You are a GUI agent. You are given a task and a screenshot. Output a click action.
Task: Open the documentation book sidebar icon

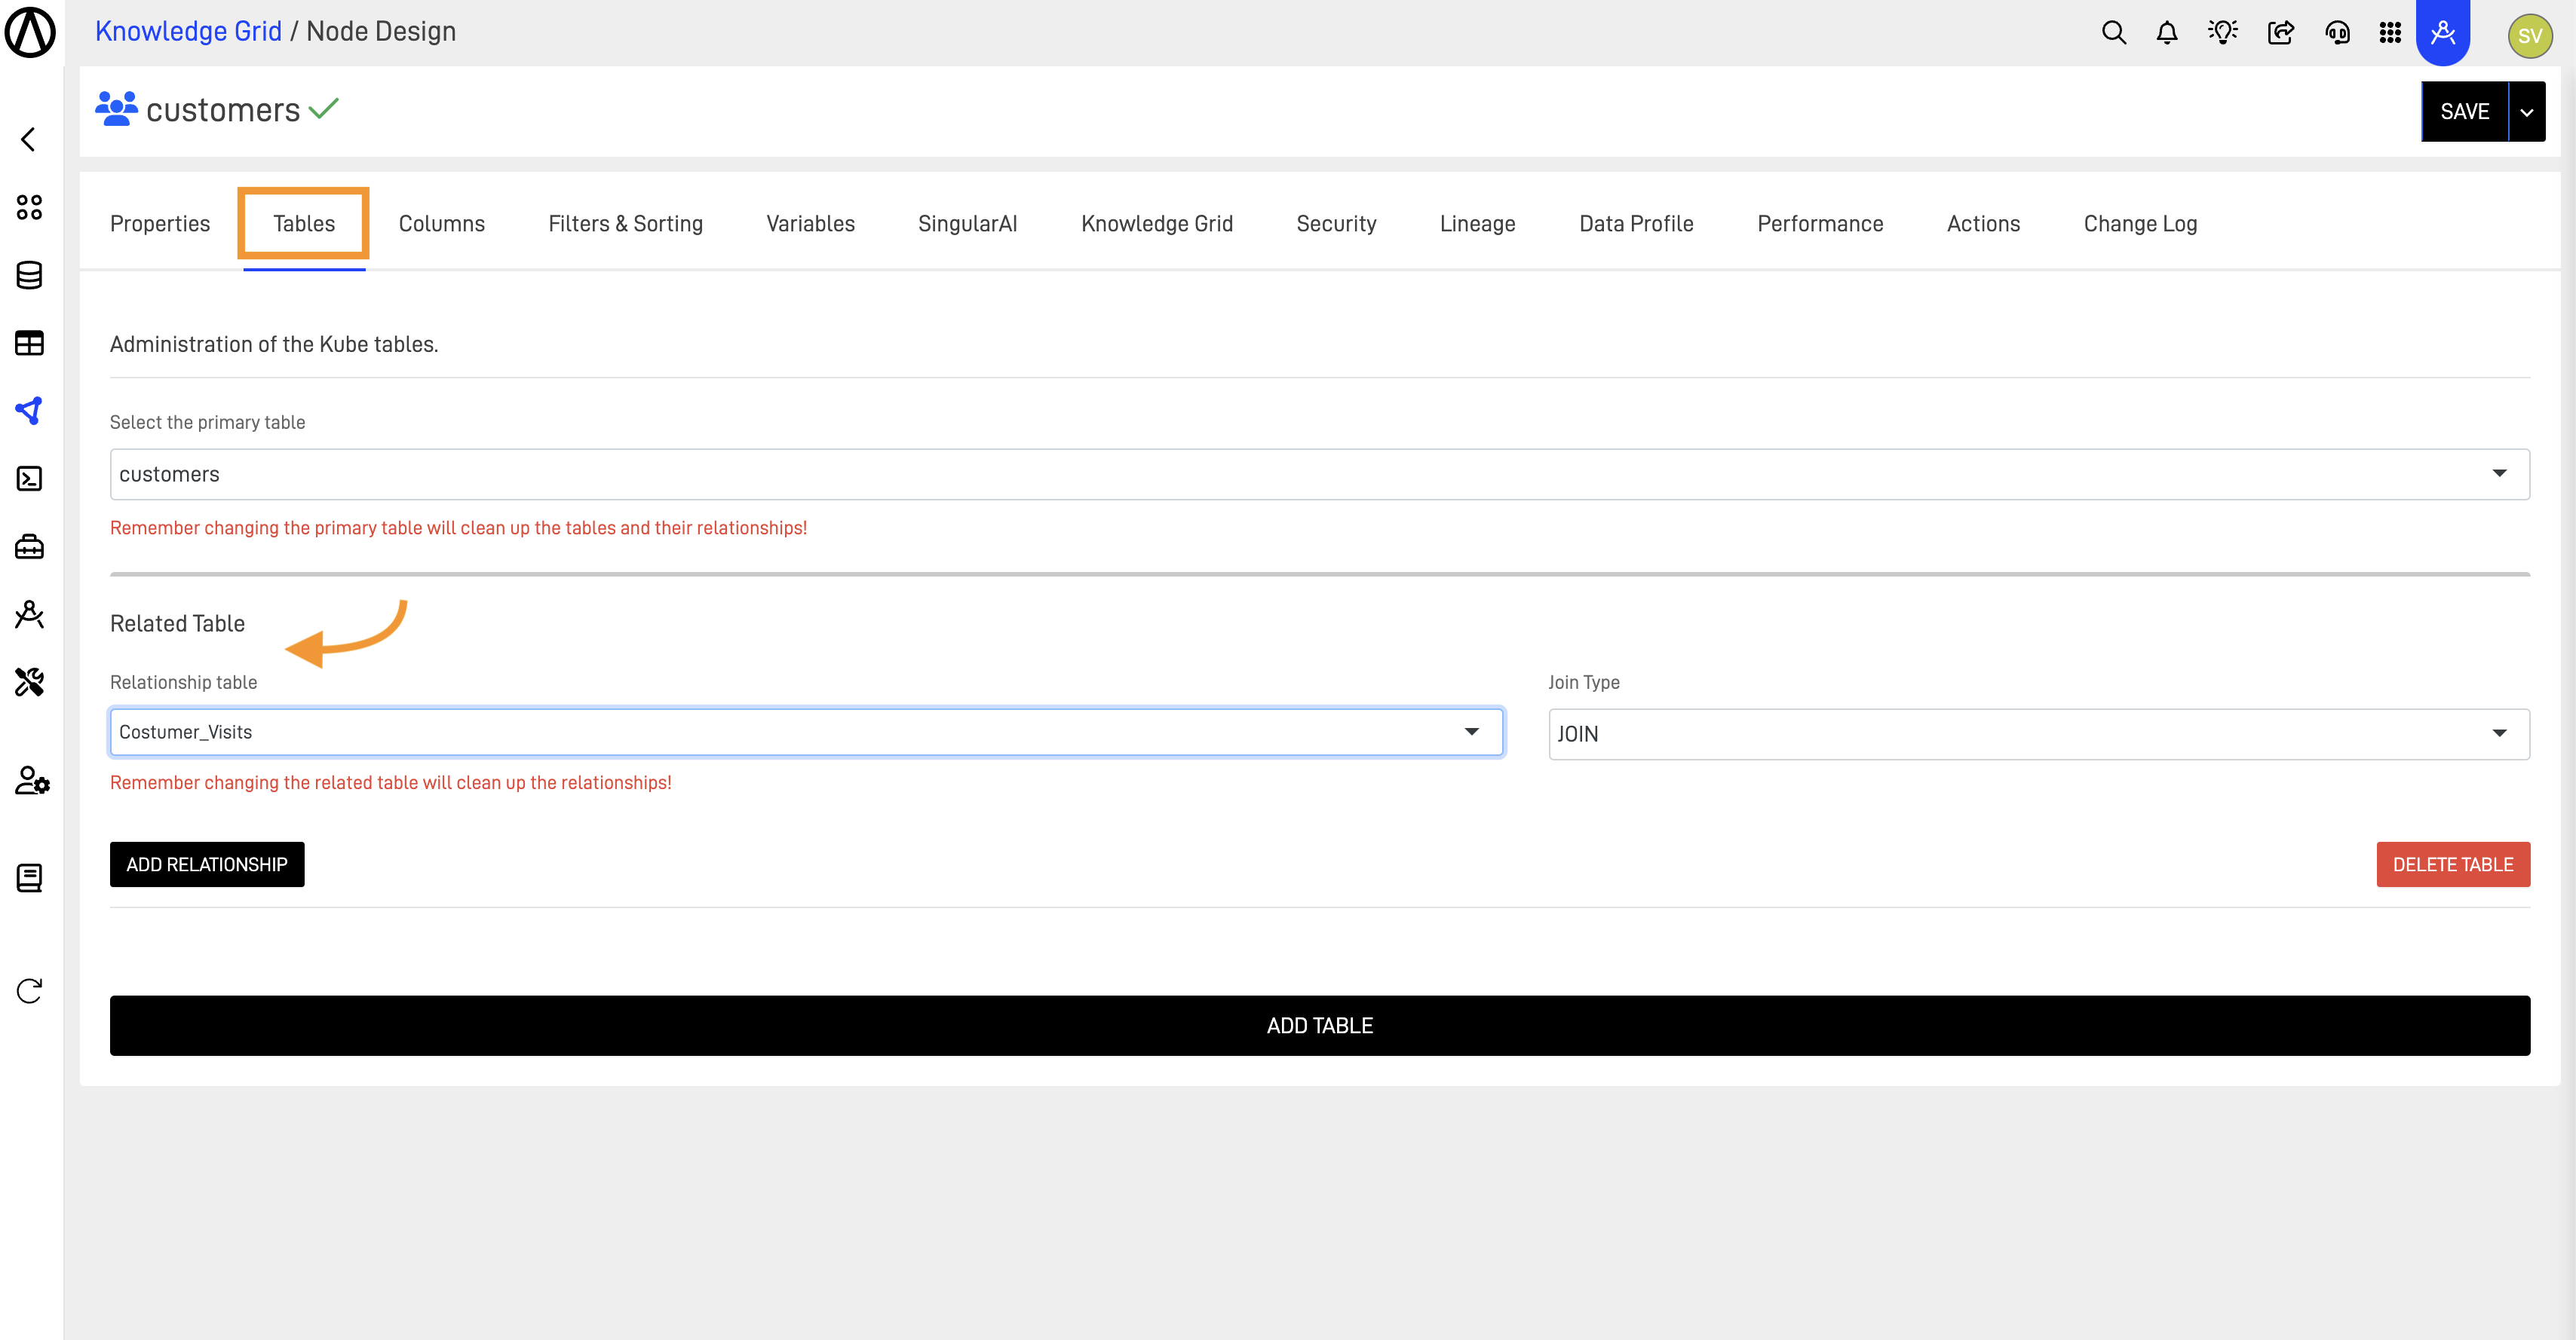29,878
